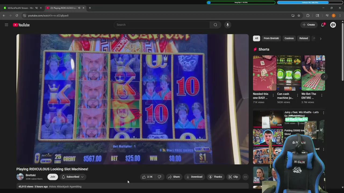Open the three-dot more actions under video
Screen dimensions: 344x193
(245, 177)
